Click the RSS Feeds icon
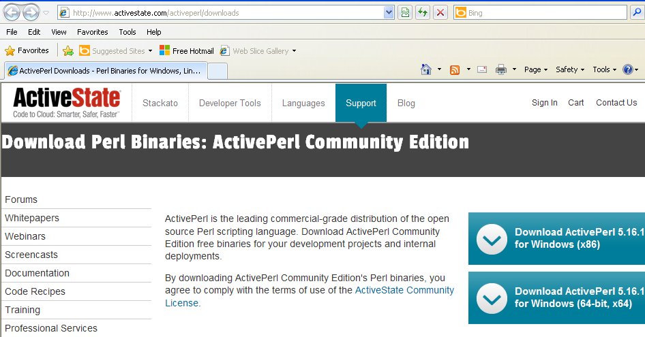Image resolution: width=645 pixels, height=337 pixels. click(455, 70)
